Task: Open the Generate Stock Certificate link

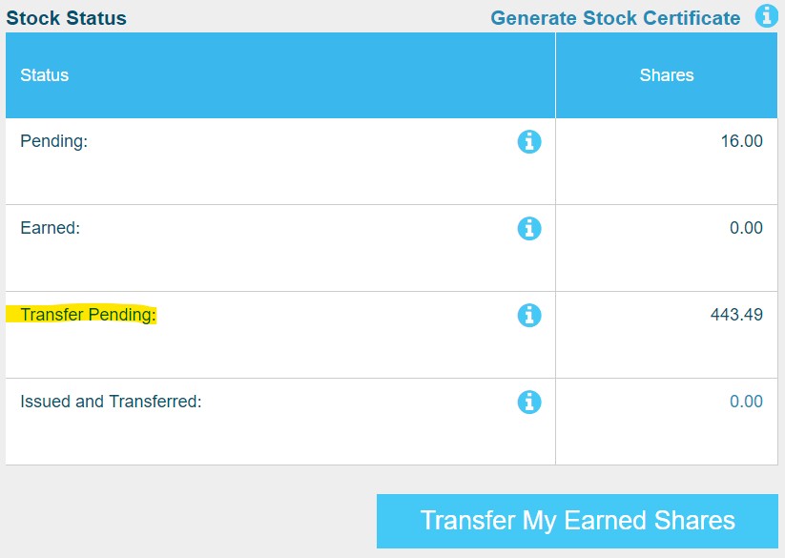Action: [x=615, y=18]
